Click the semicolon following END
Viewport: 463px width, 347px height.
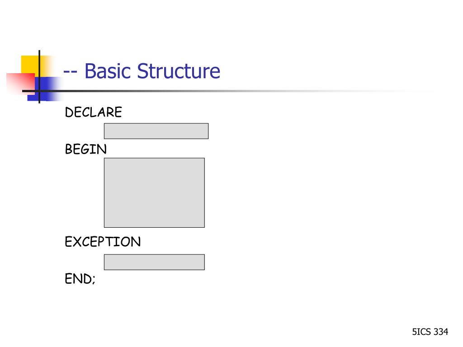pyautogui.click(x=94, y=280)
